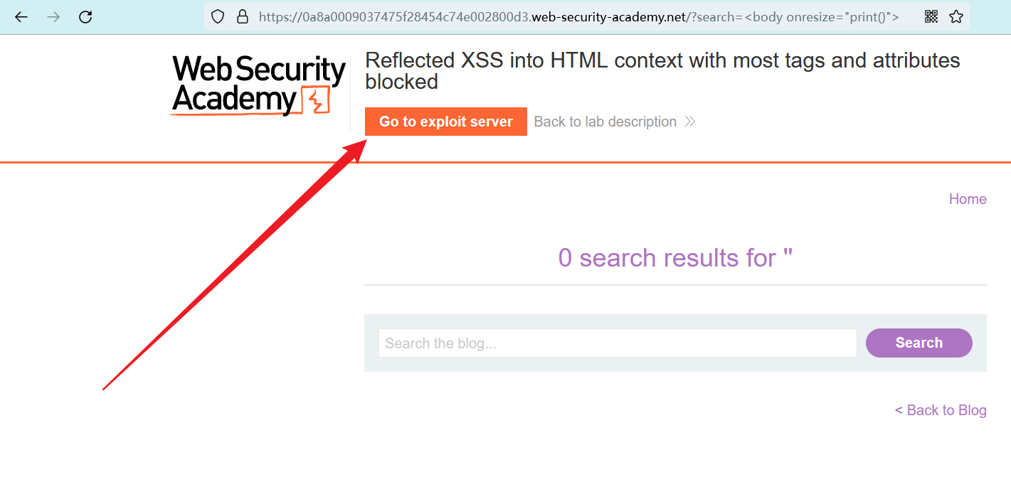Image resolution: width=1011 pixels, height=477 pixels.
Task: Click the padlock site security icon
Action: point(242,16)
